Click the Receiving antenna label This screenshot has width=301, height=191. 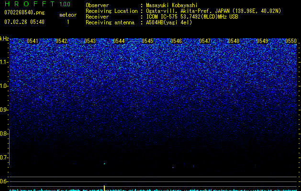click(x=110, y=22)
